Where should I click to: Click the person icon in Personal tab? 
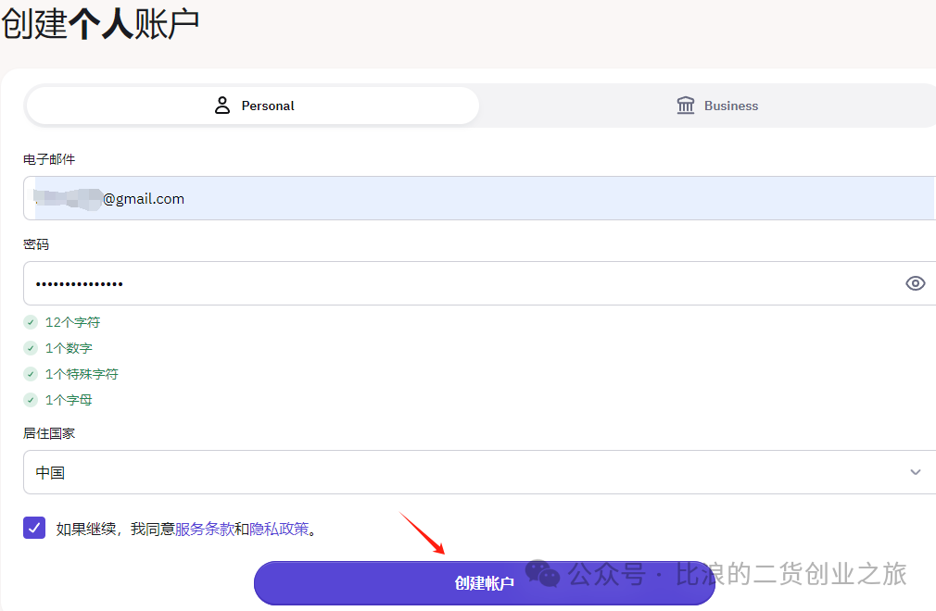[222, 106]
